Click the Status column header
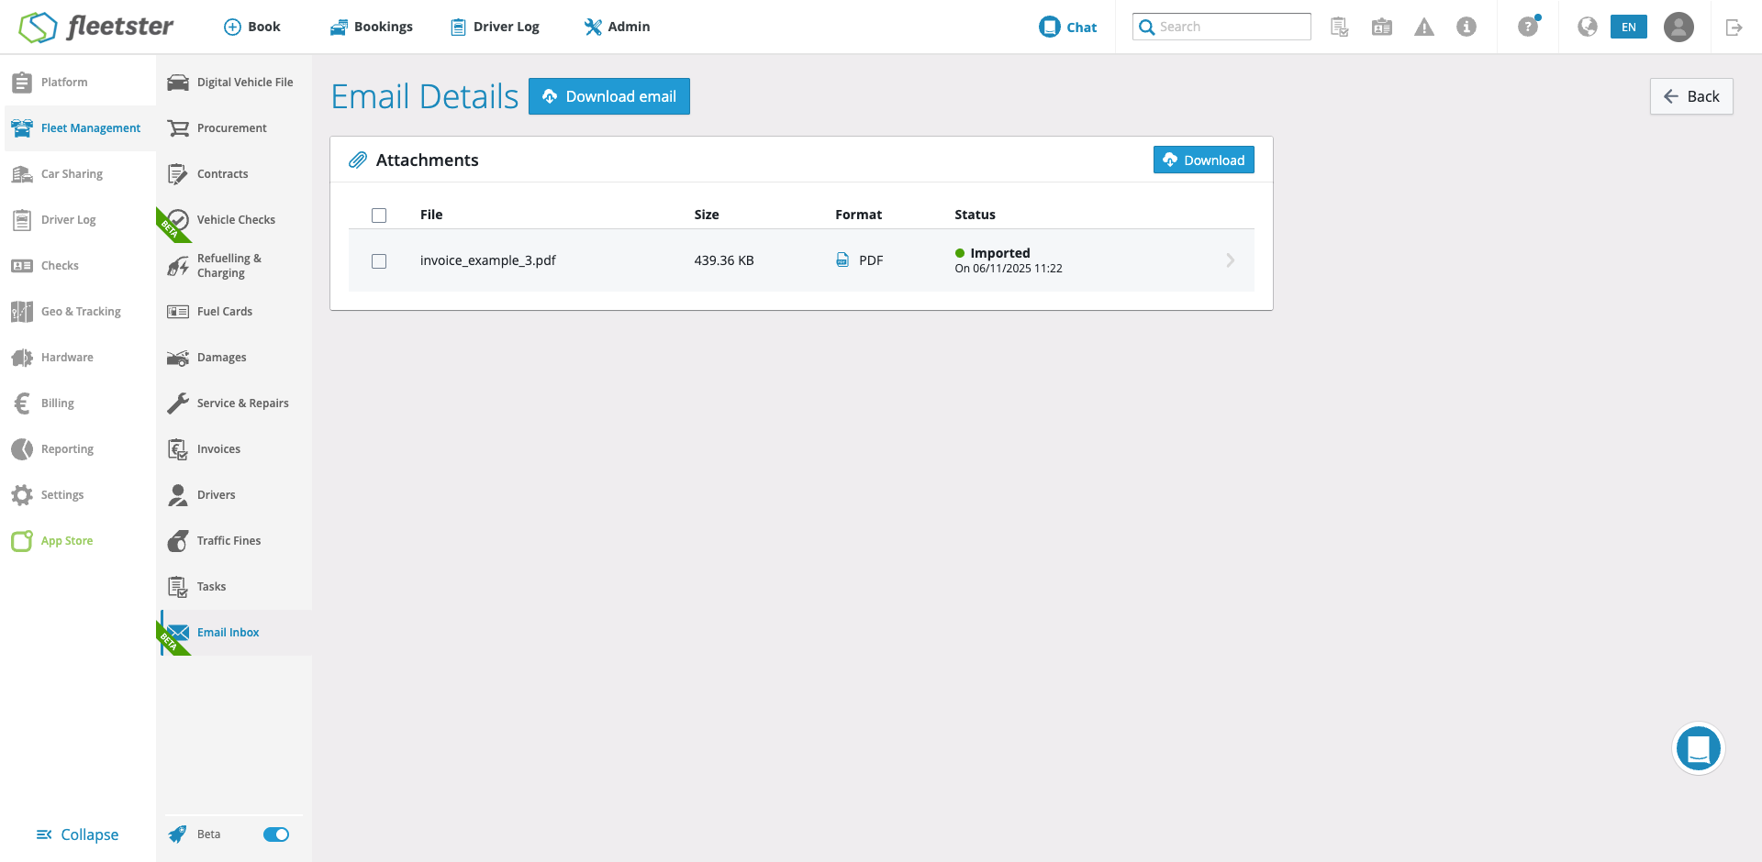Image resolution: width=1762 pixels, height=862 pixels. pyautogui.click(x=975, y=215)
